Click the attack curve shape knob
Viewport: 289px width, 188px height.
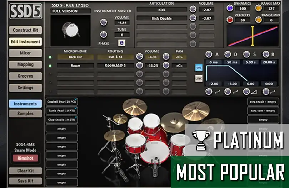point(209,92)
